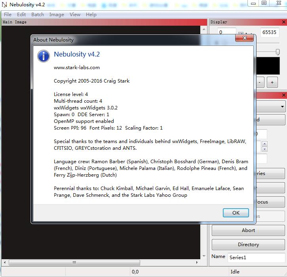Close the About Nebulosity dialog
This screenshot has width=287, height=277.
[245, 38]
